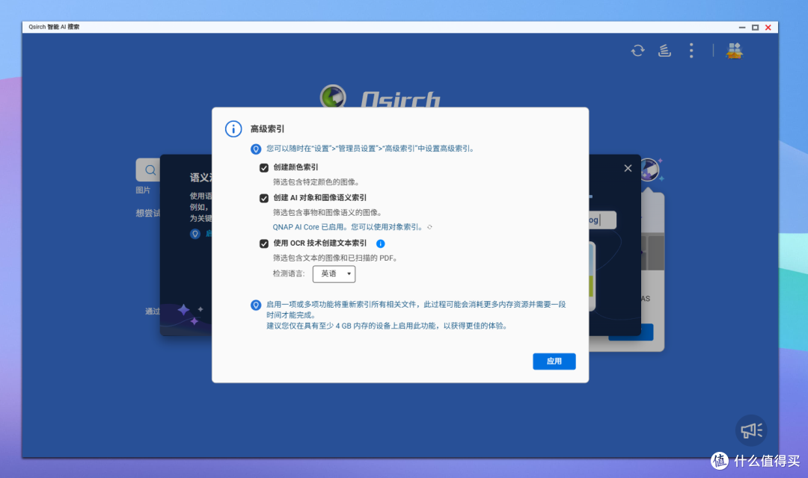The height and width of the screenshot is (478, 808).
Task: Click the small refresh icon after QNAP AI Core text
Action: pyautogui.click(x=429, y=227)
